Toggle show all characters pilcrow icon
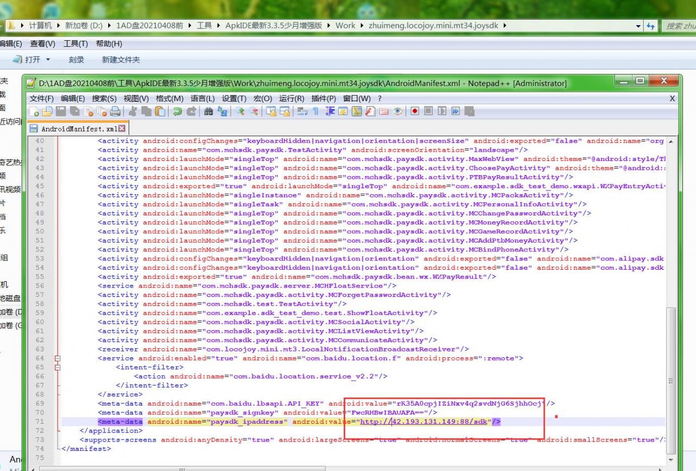Screen dimensions: 696x471 [x=315, y=111]
